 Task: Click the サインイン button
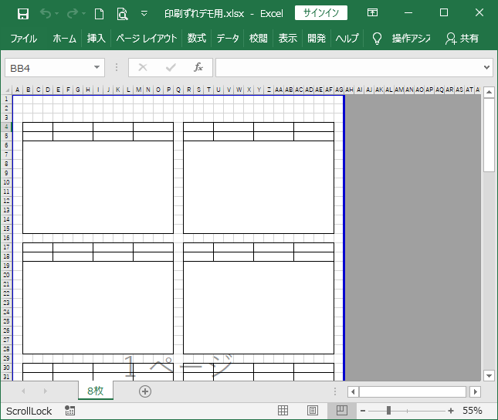point(320,13)
